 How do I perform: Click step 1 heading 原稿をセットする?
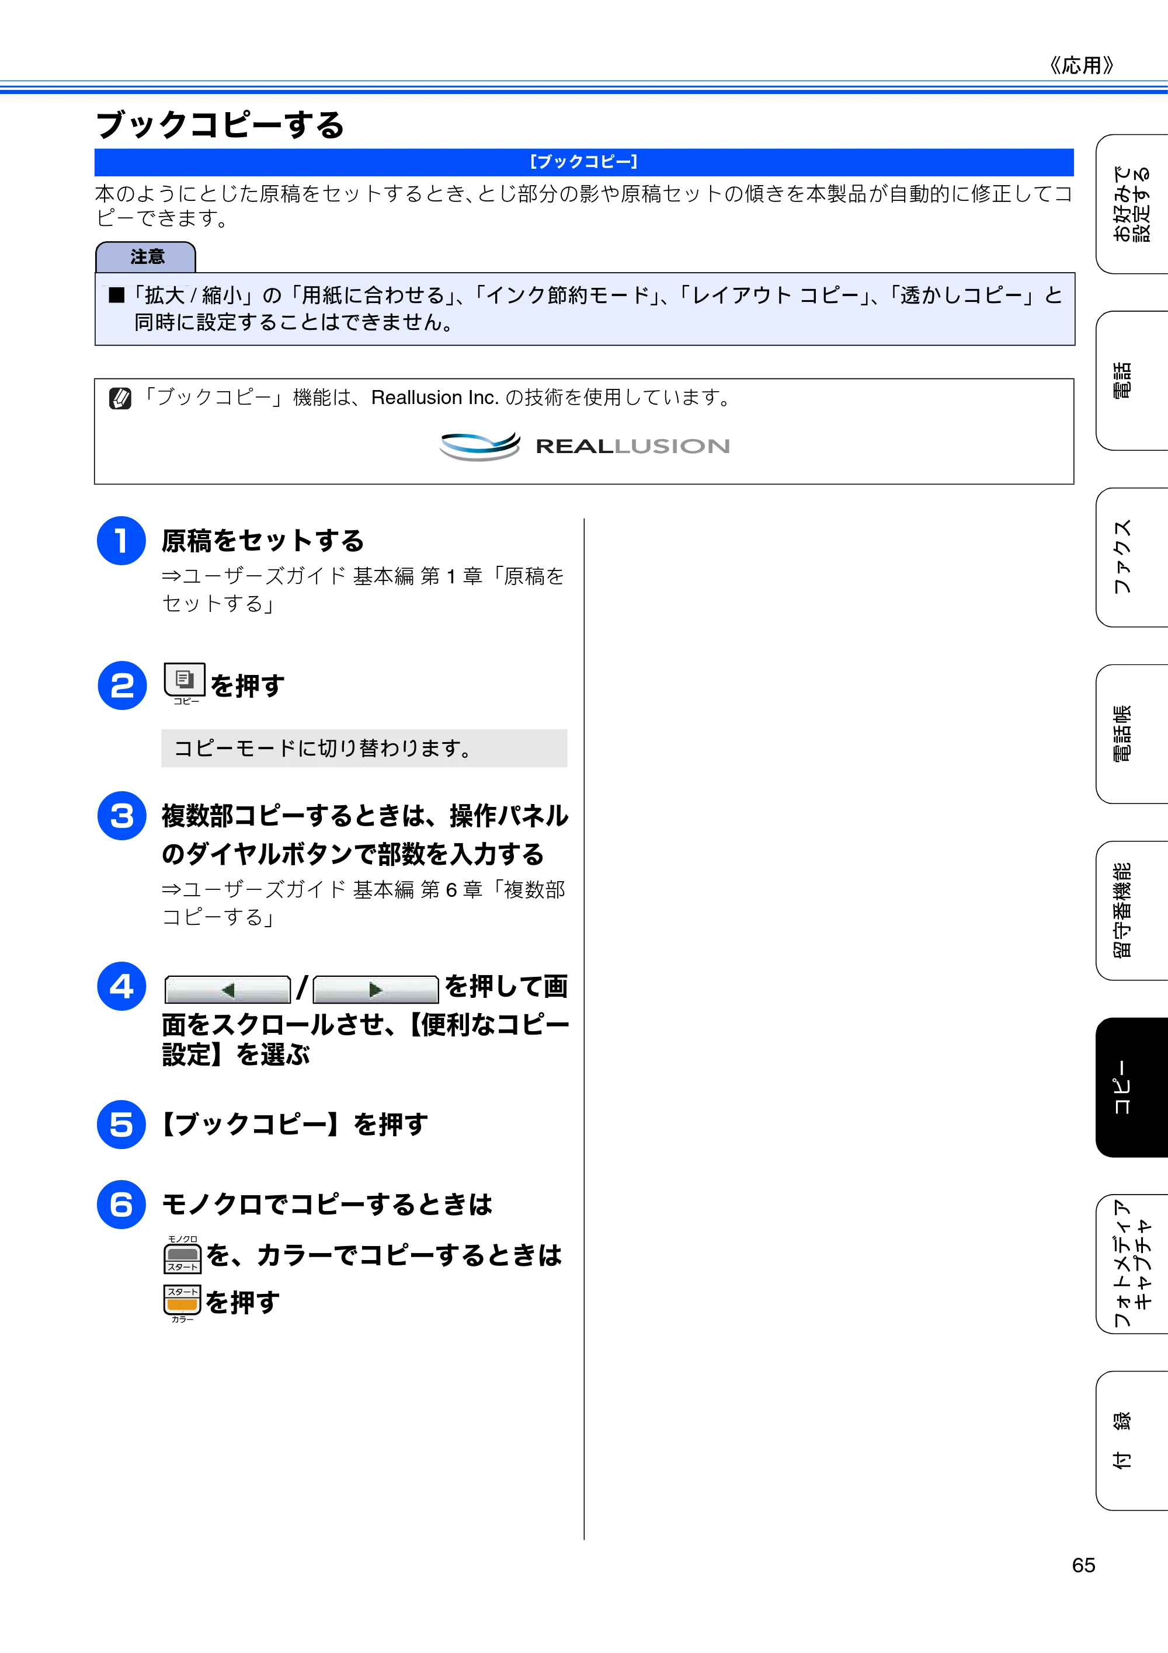point(263,541)
